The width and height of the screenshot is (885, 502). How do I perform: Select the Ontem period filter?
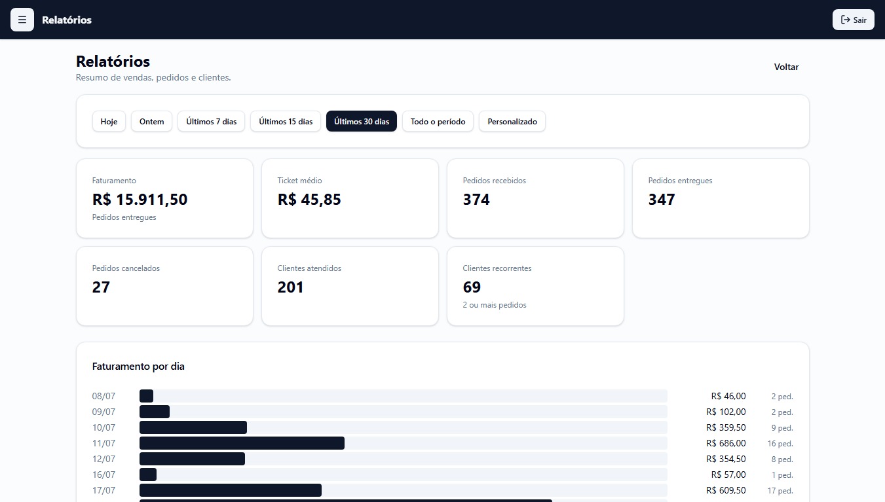tap(151, 121)
